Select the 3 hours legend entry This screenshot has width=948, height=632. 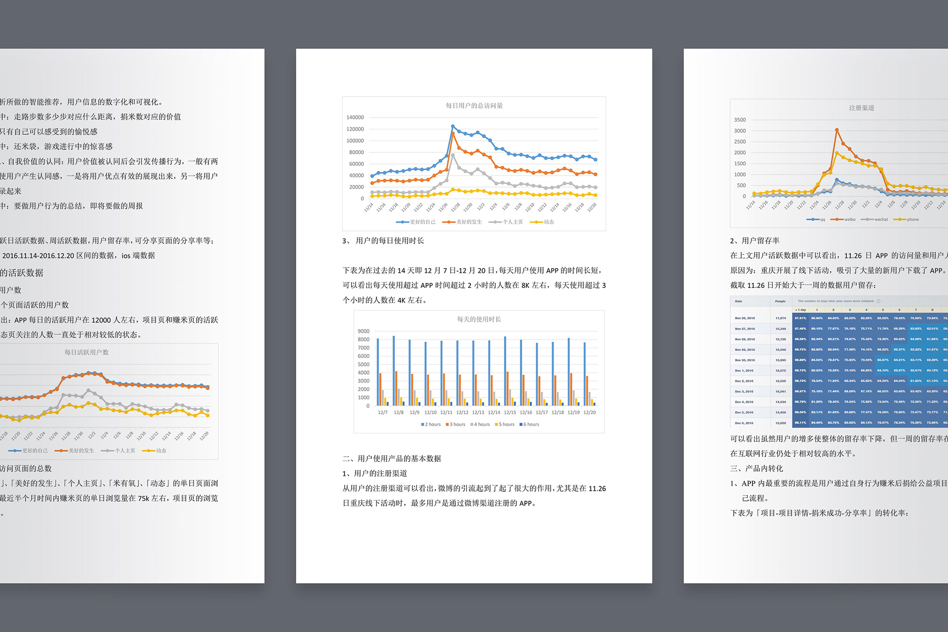[455, 425]
